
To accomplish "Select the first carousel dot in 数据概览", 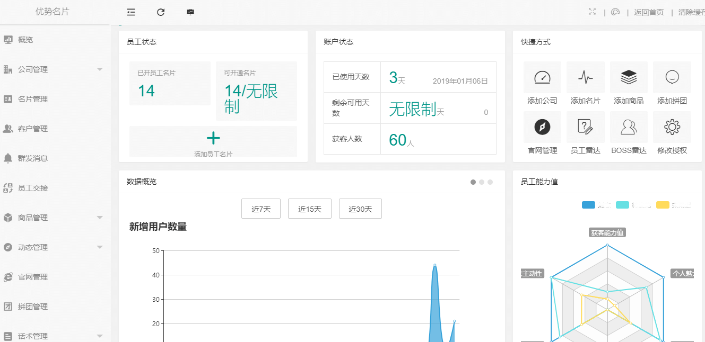I will pyautogui.click(x=473, y=182).
